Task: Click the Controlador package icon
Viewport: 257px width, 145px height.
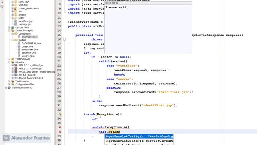Action: [x=16, y=34]
